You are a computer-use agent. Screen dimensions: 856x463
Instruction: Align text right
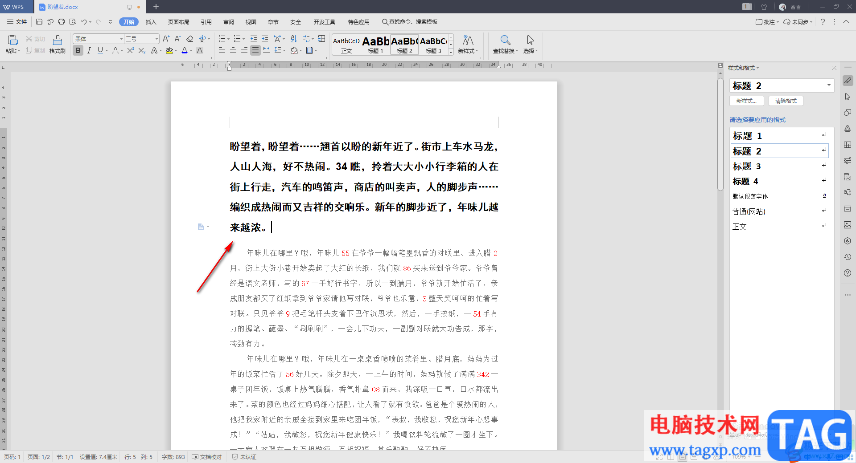coord(244,51)
